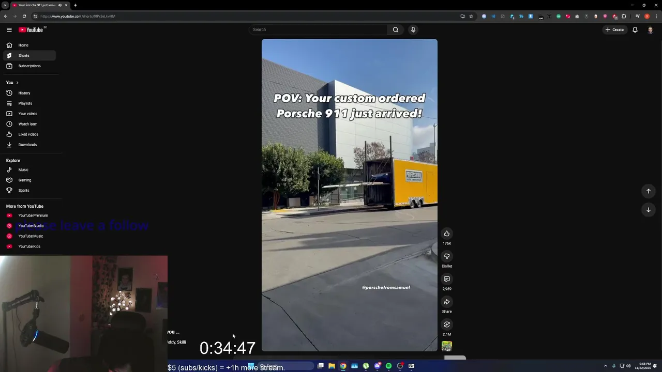Open the tab search dropdown arrow

(x=5, y=5)
